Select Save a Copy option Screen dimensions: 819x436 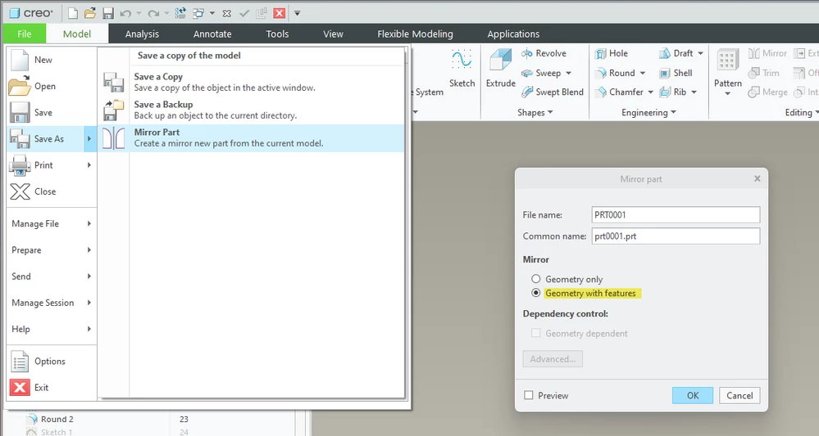pyautogui.click(x=251, y=83)
